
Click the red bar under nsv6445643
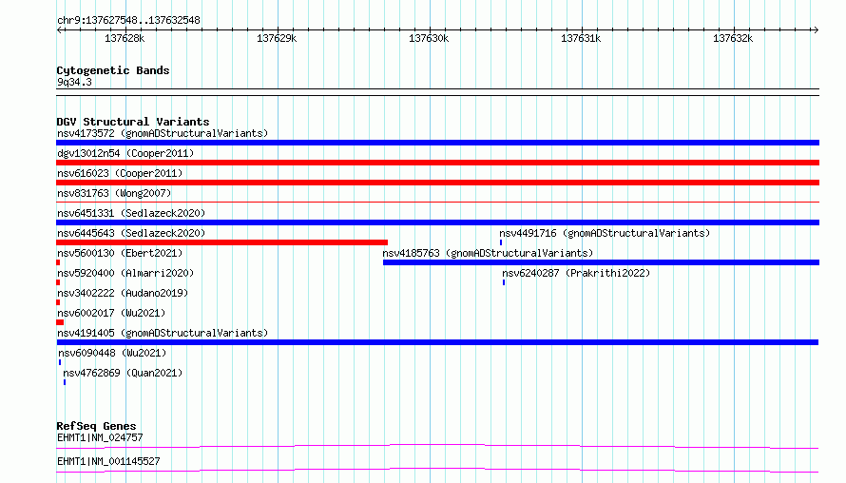pyautogui.click(x=221, y=242)
